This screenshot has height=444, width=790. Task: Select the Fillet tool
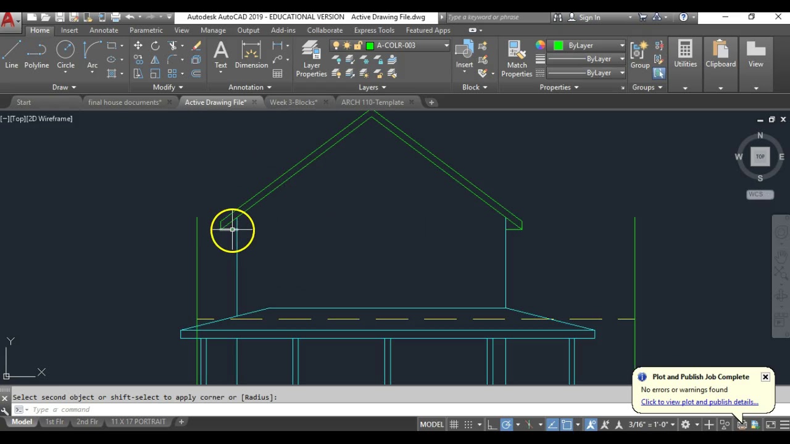[173, 60]
